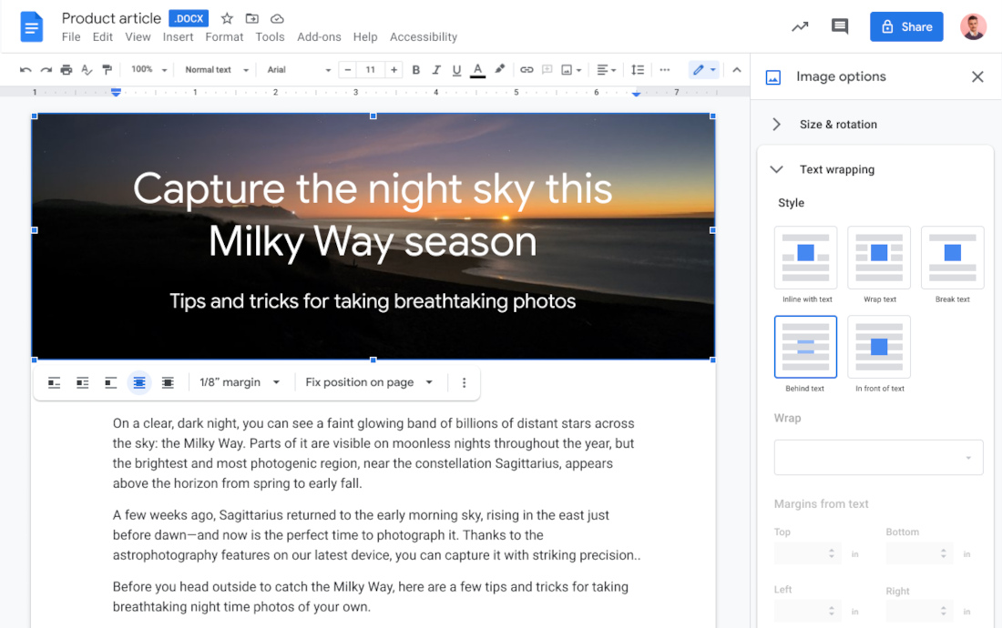The height and width of the screenshot is (628, 1002).
Task: Select Break text style
Action: click(x=953, y=258)
